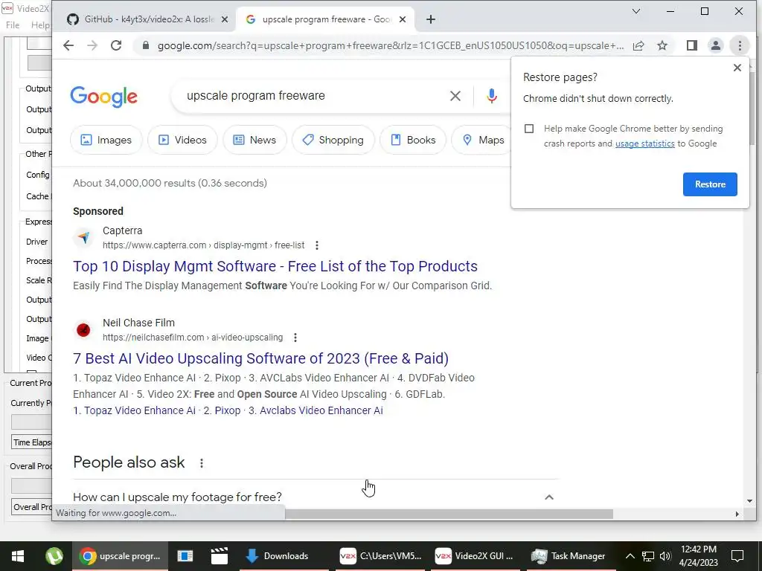Open the C:\Users\VM5 taskbar window
Screen dimensions: 762x571
pos(380,556)
